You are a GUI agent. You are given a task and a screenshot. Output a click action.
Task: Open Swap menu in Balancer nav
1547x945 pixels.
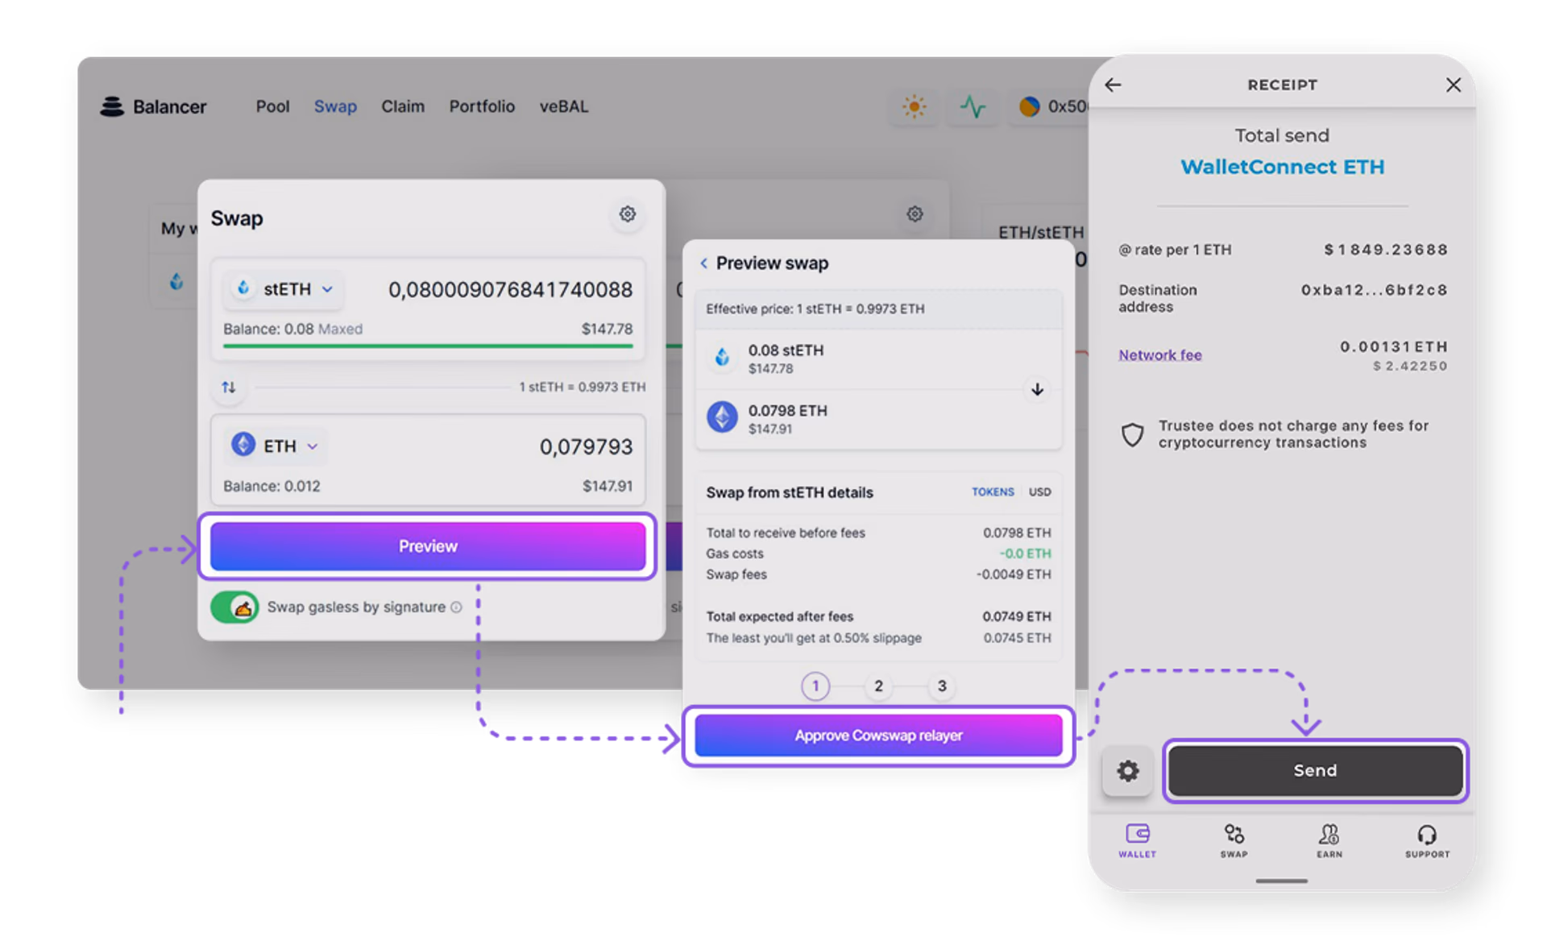click(335, 106)
